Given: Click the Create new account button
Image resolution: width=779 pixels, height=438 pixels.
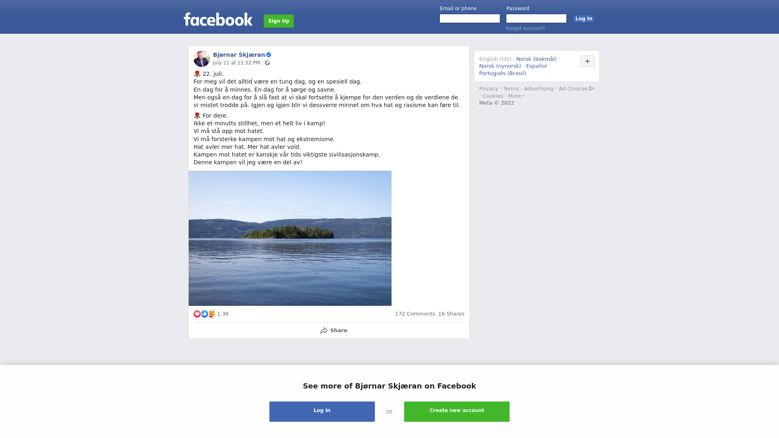Looking at the screenshot, I should click(457, 412).
